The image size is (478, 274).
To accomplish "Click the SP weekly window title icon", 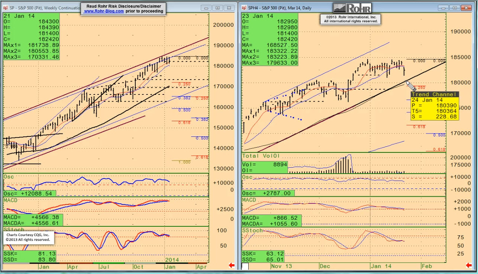I will coord(6,8).
